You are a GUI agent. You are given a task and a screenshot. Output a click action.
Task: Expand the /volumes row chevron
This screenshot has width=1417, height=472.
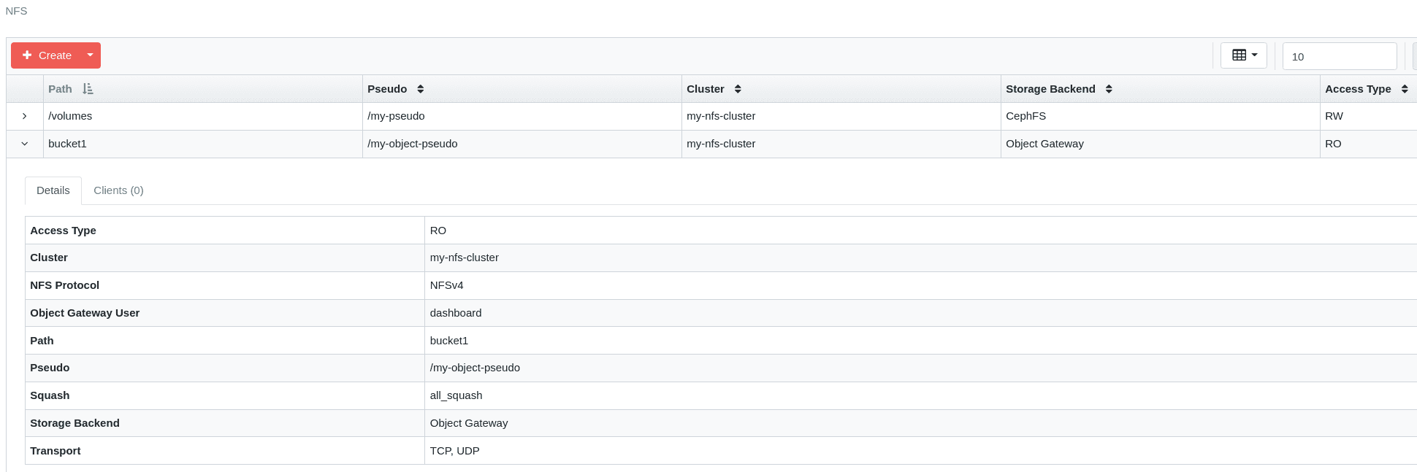pyautogui.click(x=24, y=115)
